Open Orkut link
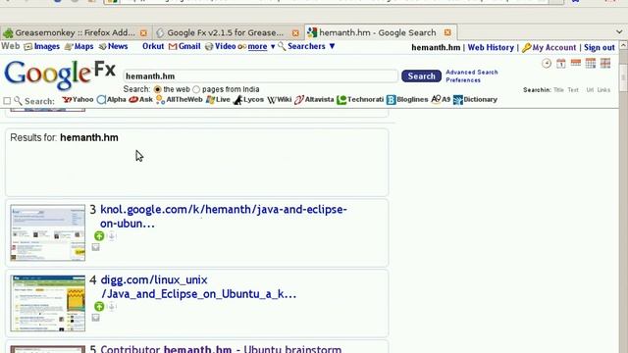The image size is (628, 353). coord(153,46)
